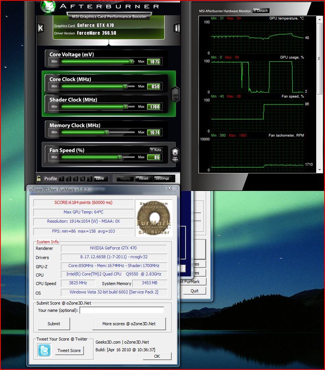Image resolution: width=325 pixels, height=370 pixels.
Task: Click the FPS min=86 max=158 text
Action: click(x=84, y=231)
